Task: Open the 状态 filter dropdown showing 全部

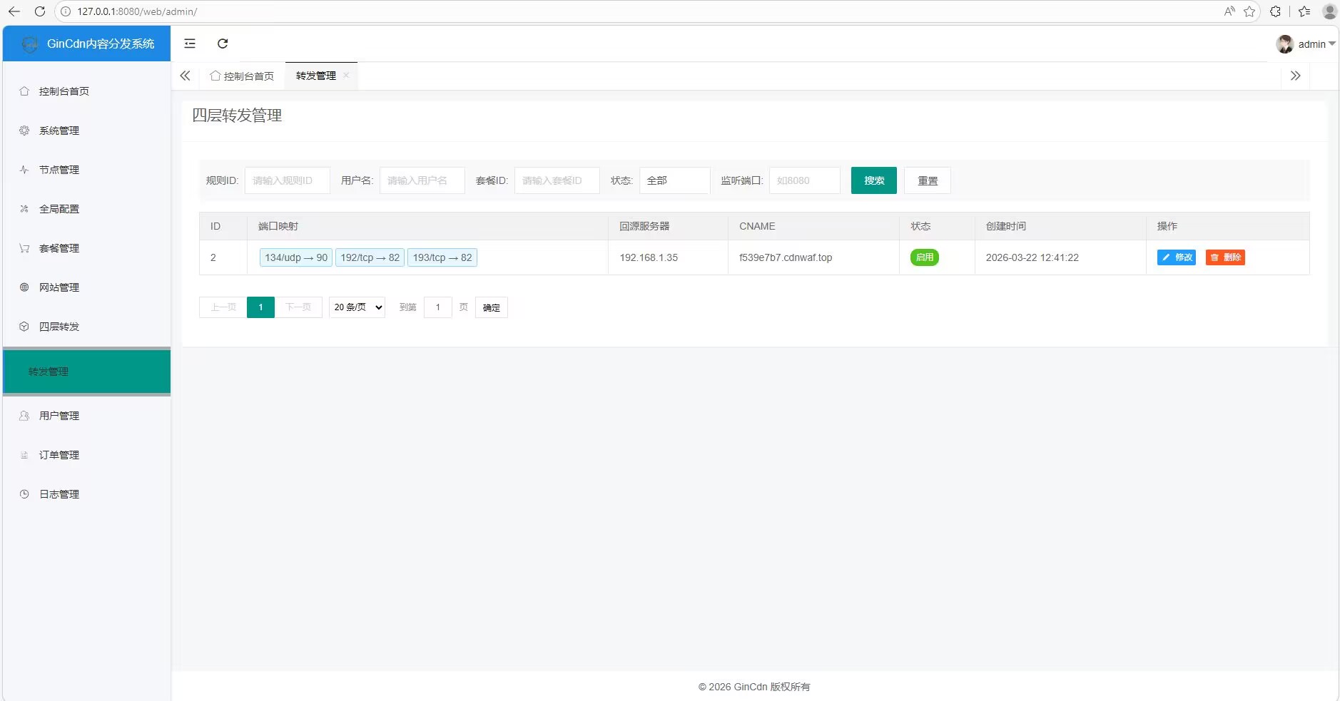Action: [x=674, y=180]
